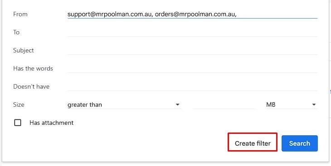The width and height of the screenshot is (331, 166).
Task: Click the 'From' field label
Action: 20,14
